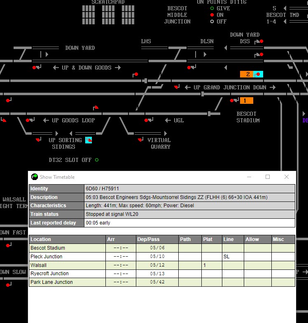Click the red signal left of UP SORTING SIDINGS
The image size is (308, 323).
pos(39,140)
